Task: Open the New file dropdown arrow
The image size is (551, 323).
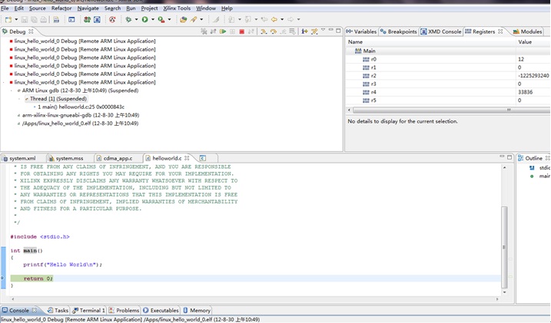Action: 16,20
